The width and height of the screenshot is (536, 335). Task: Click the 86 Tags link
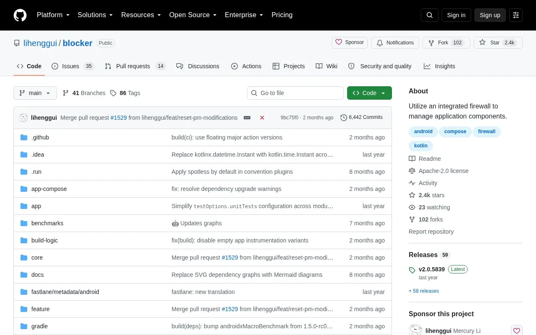click(125, 93)
